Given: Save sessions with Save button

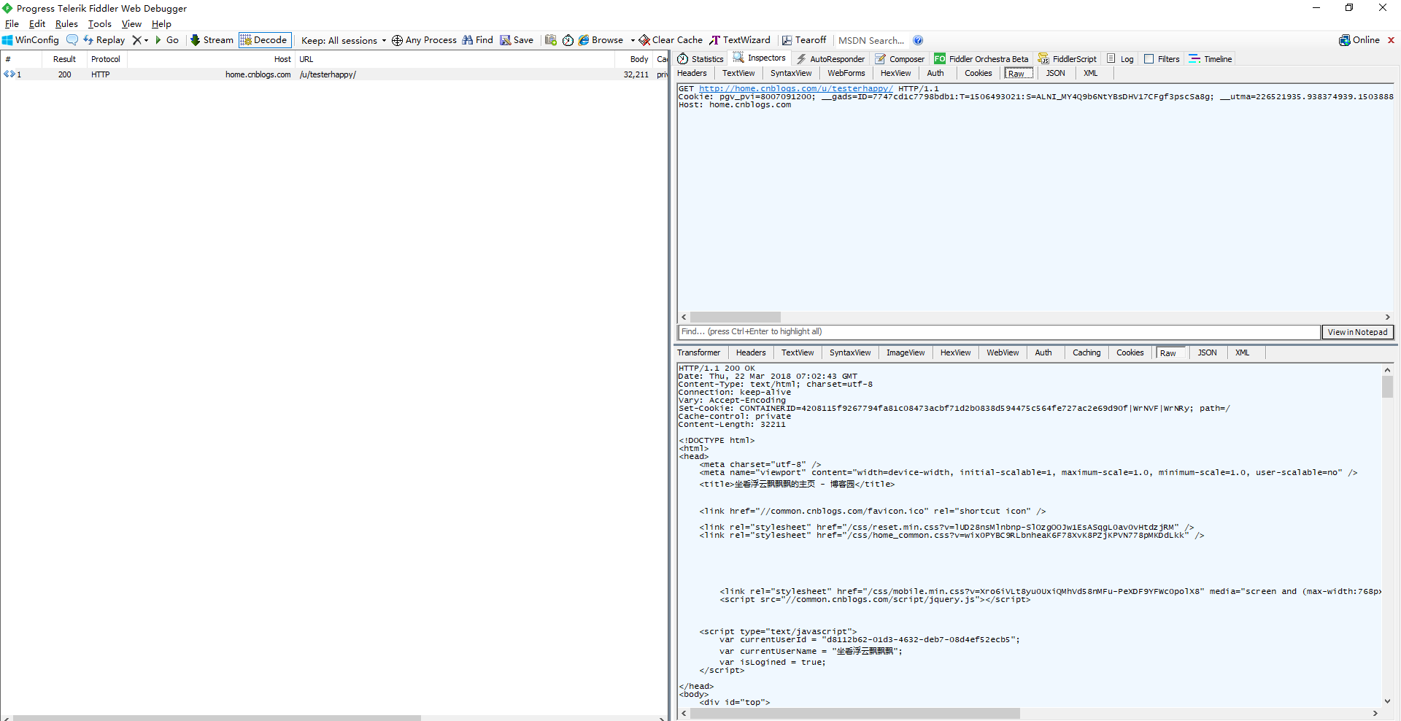Looking at the screenshot, I should [517, 40].
